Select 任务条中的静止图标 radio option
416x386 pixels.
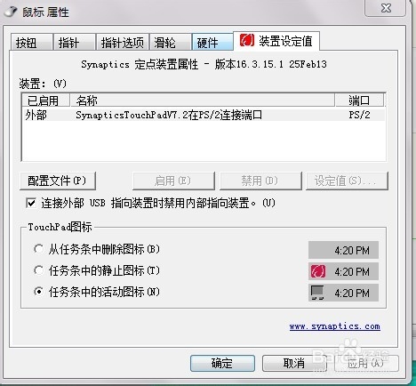38,270
